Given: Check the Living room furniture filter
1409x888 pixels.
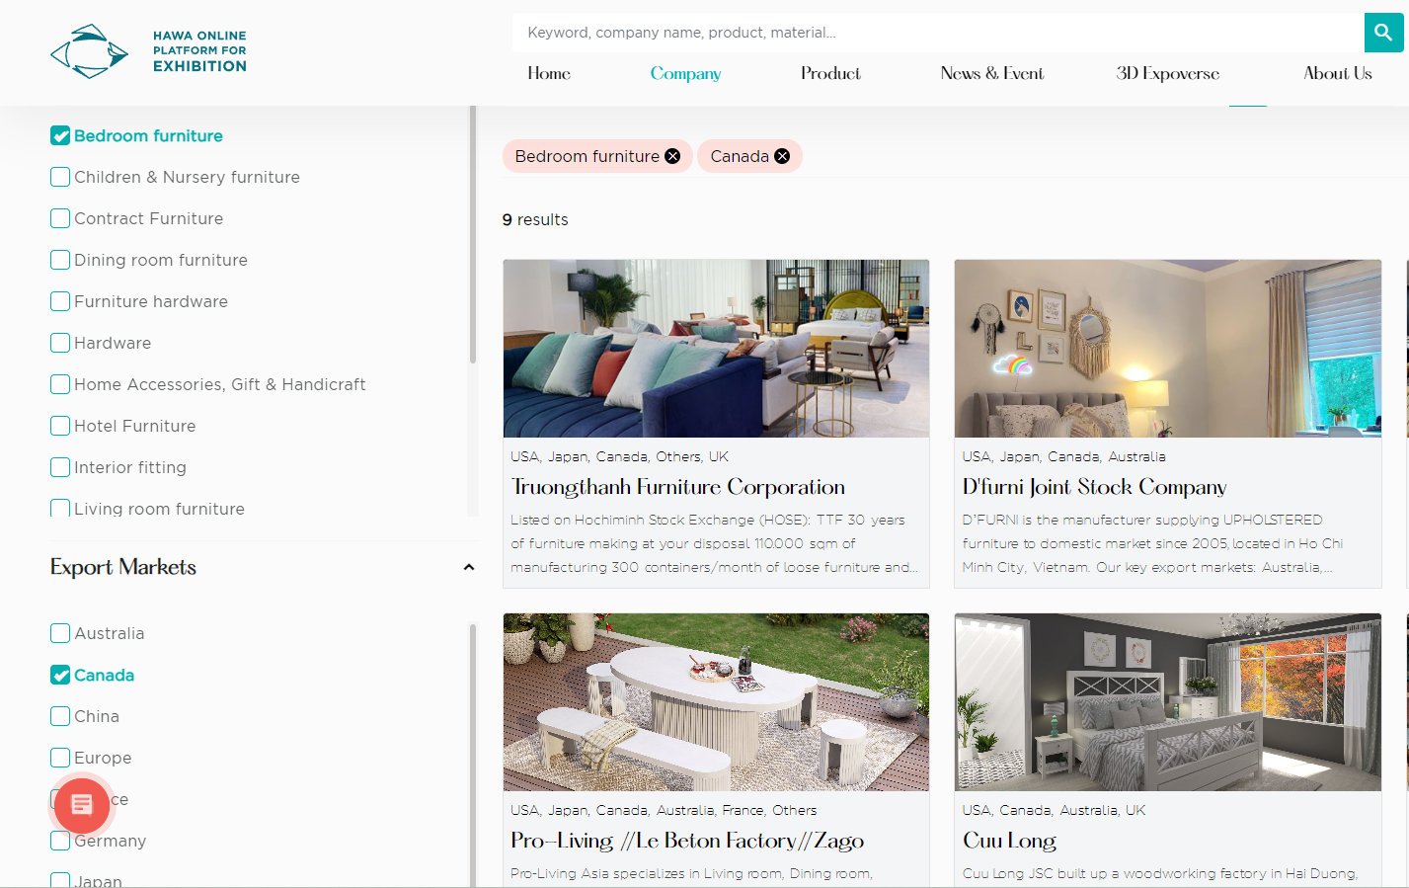Looking at the screenshot, I should 60,509.
